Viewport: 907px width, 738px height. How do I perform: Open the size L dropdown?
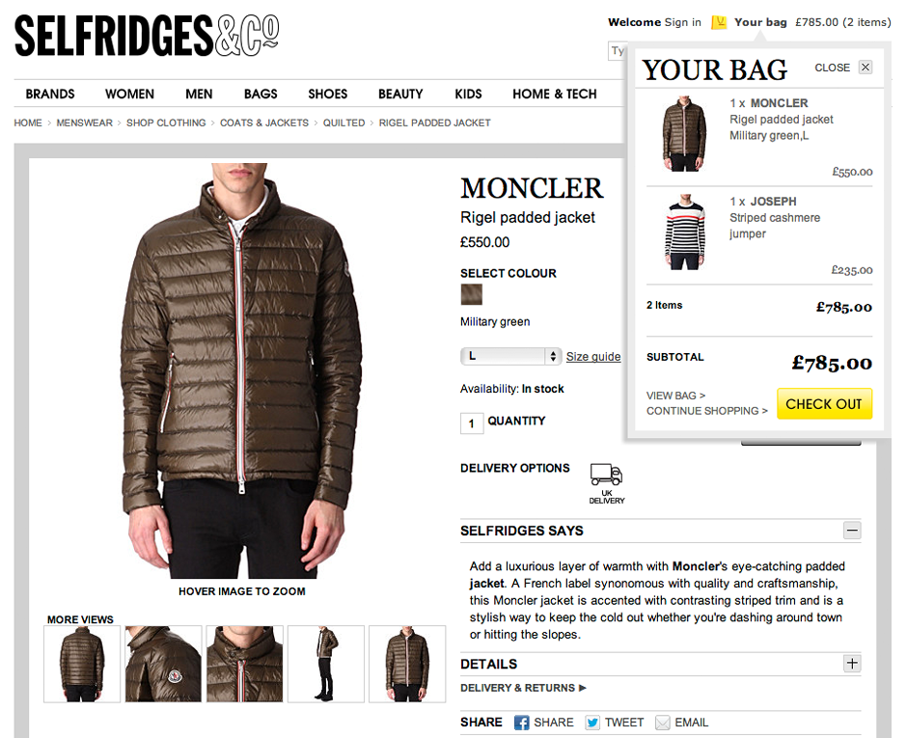tap(510, 356)
